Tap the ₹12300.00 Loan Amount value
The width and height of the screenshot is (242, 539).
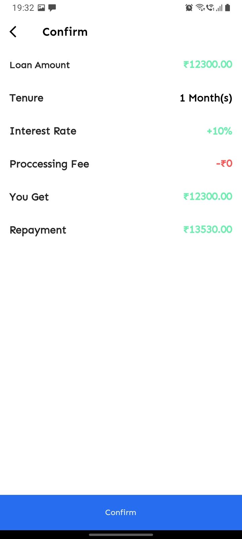point(208,64)
